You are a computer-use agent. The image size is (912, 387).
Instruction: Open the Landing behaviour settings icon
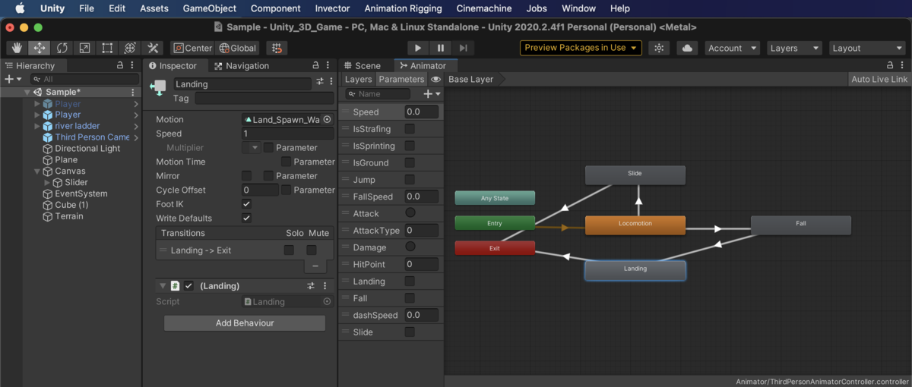tap(311, 286)
